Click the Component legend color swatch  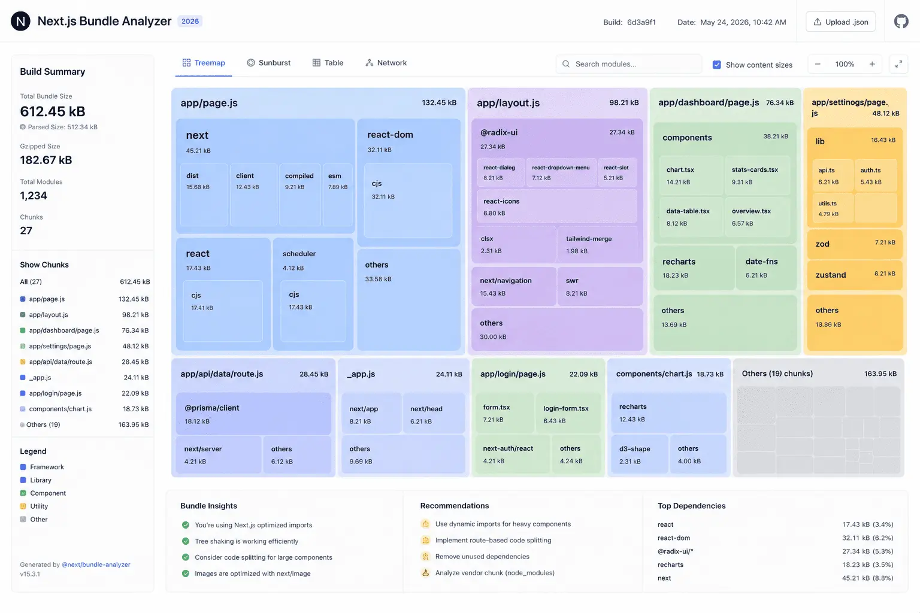click(23, 493)
